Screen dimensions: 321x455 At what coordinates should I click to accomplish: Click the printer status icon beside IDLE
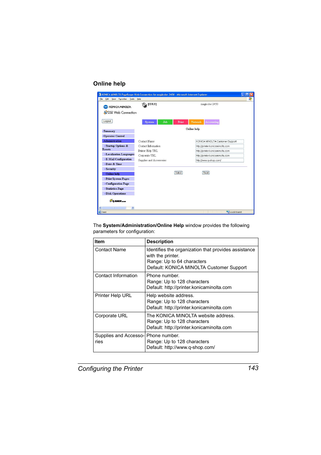[x=145, y=105]
